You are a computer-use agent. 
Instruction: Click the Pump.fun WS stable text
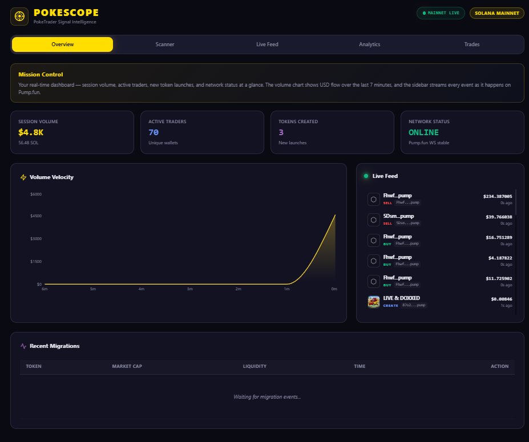[x=429, y=143]
